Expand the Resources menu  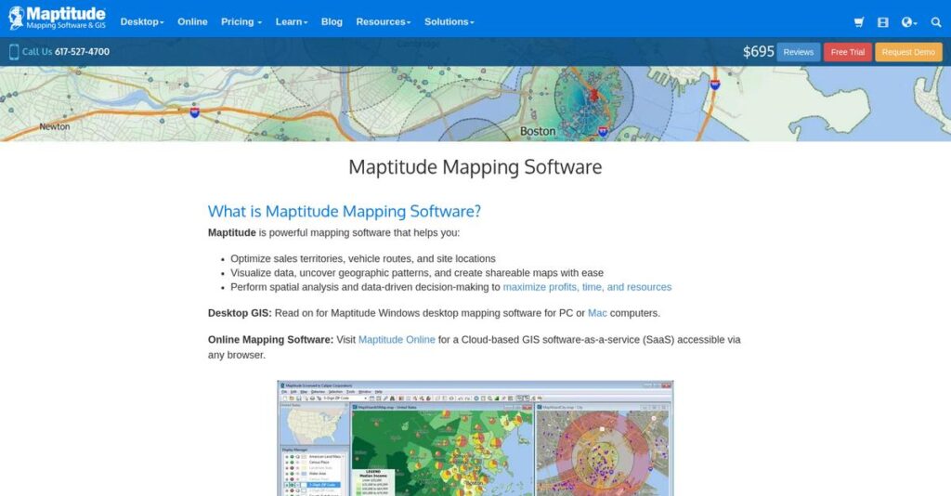click(384, 22)
